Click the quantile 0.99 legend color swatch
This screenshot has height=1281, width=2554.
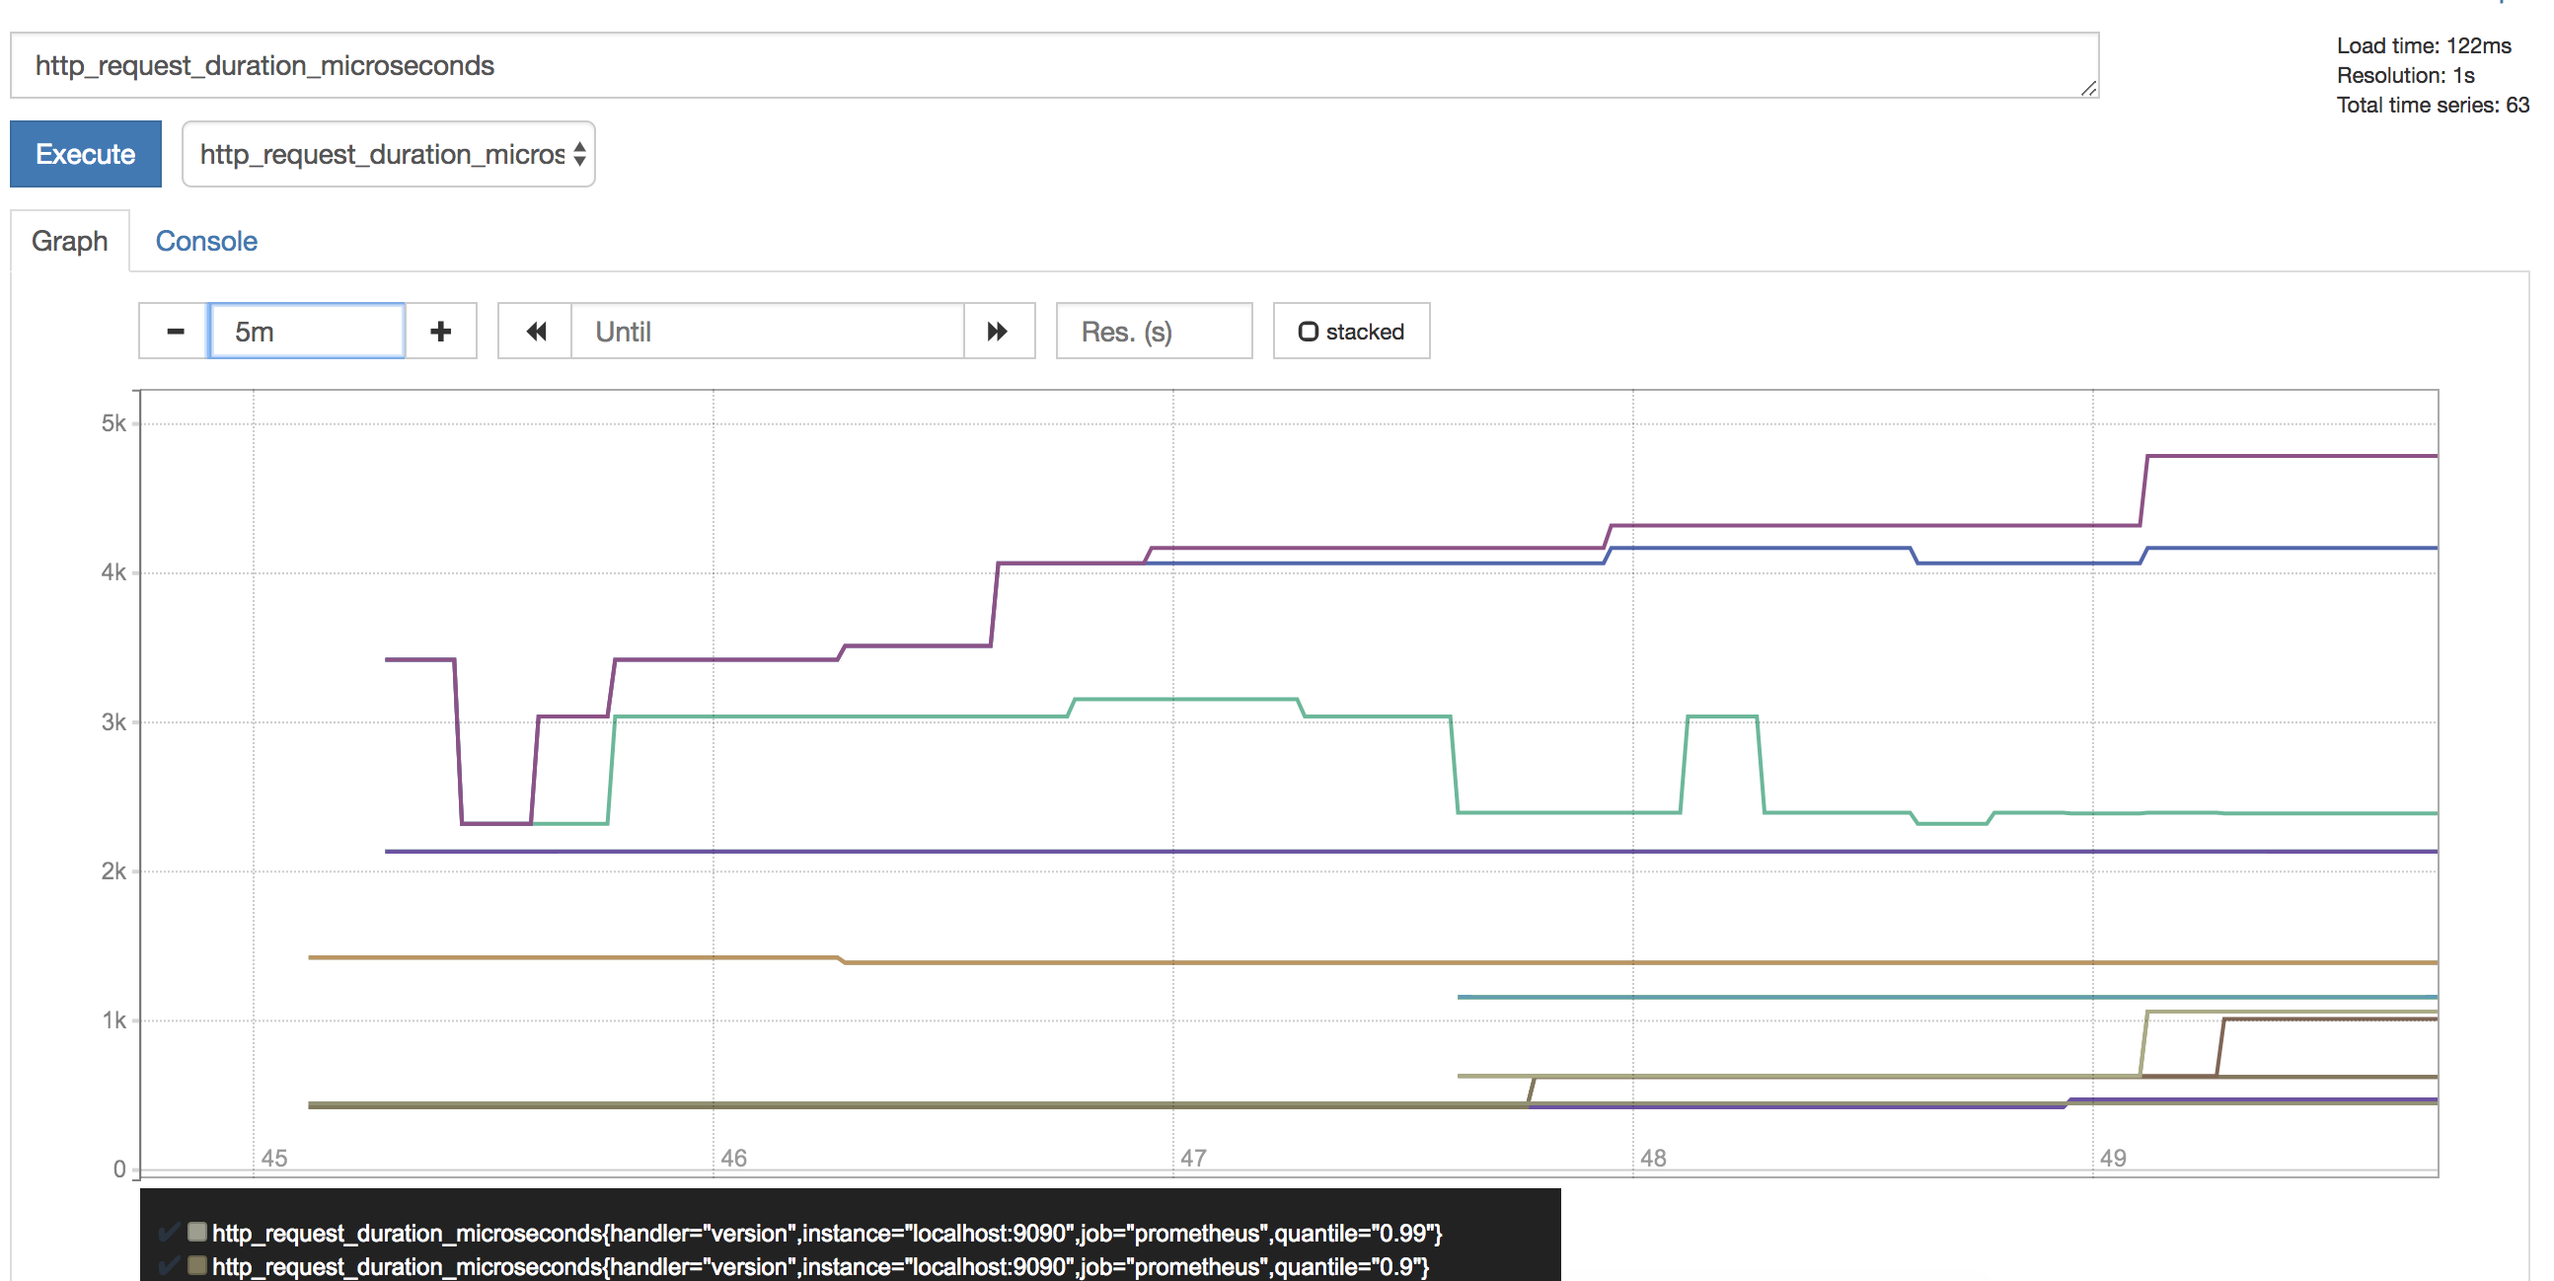[197, 1232]
